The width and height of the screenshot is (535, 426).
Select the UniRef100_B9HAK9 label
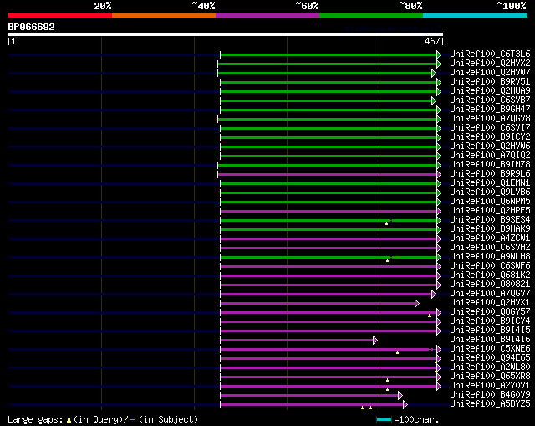490,229
